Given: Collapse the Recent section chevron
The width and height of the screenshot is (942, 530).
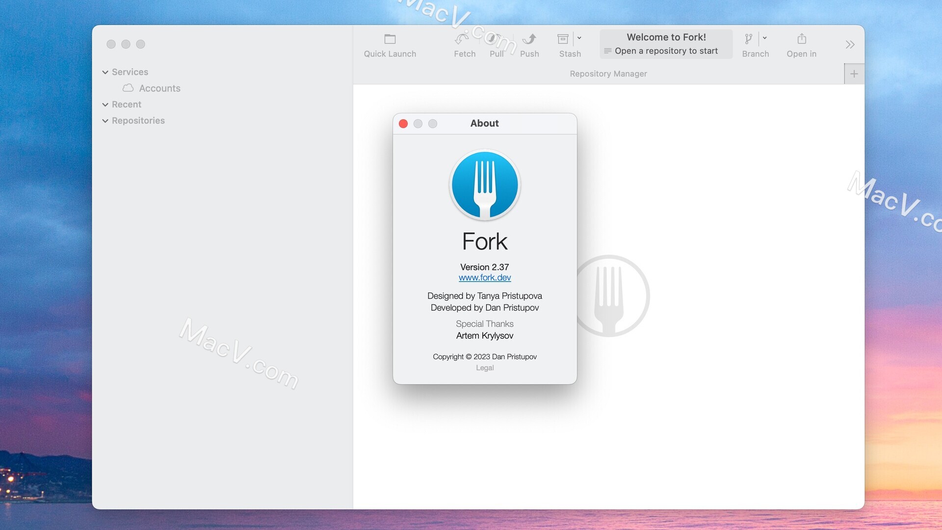Looking at the screenshot, I should [x=105, y=105].
